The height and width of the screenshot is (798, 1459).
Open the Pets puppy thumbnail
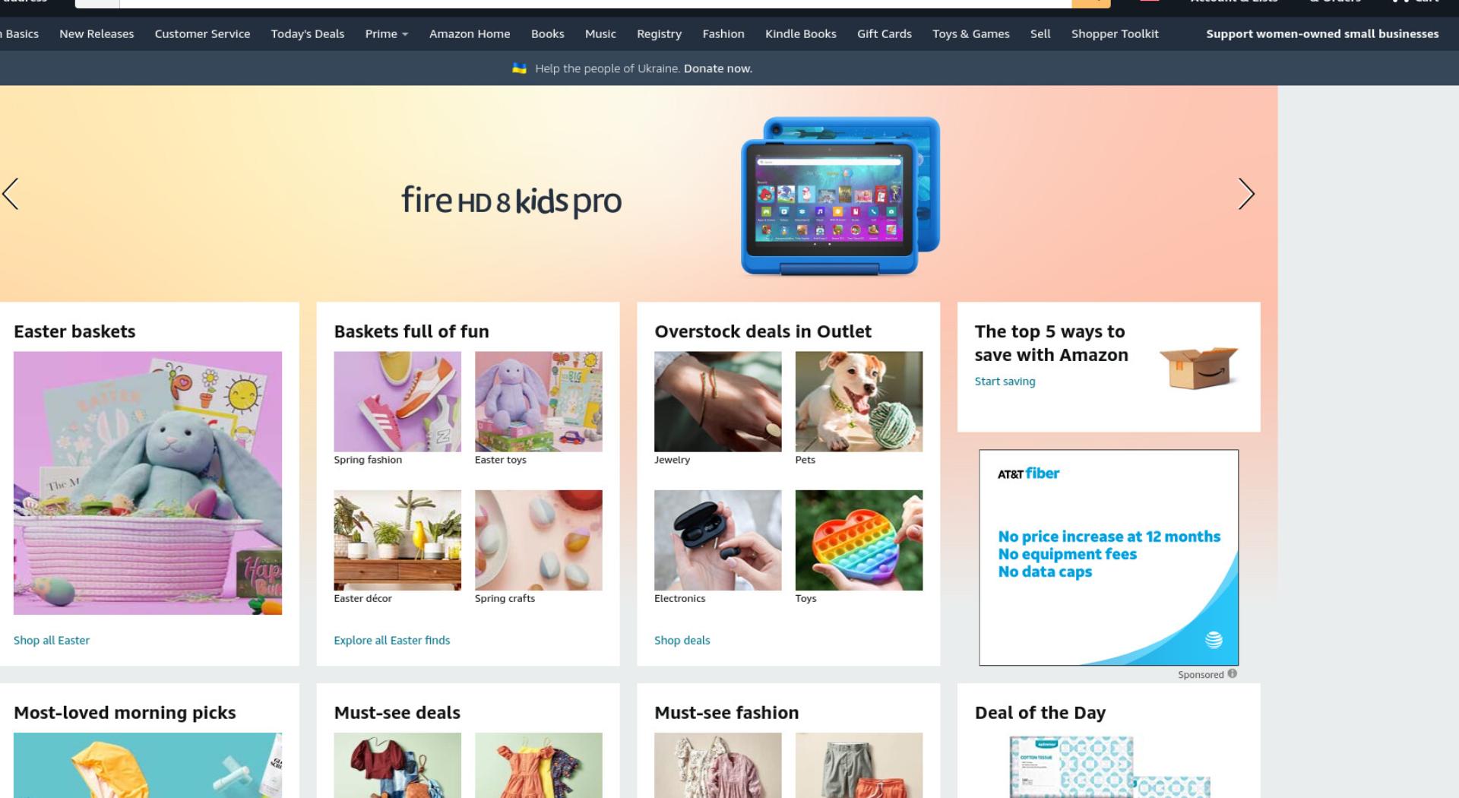coord(859,401)
